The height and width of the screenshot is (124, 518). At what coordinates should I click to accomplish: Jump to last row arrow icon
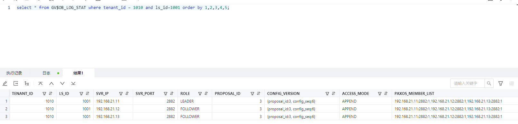pyautogui.click(x=73, y=83)
